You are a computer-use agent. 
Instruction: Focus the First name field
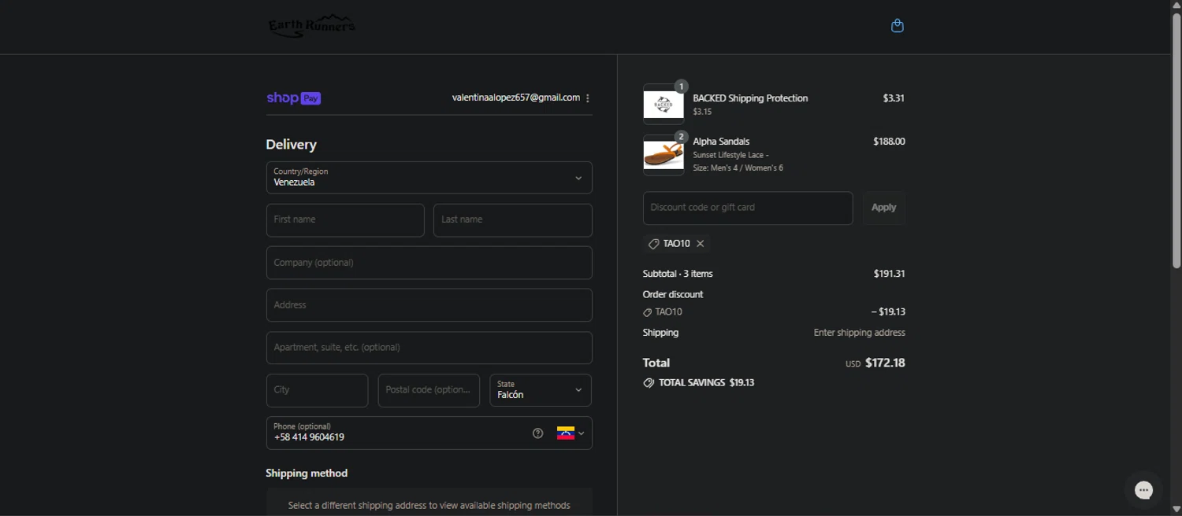345,220
